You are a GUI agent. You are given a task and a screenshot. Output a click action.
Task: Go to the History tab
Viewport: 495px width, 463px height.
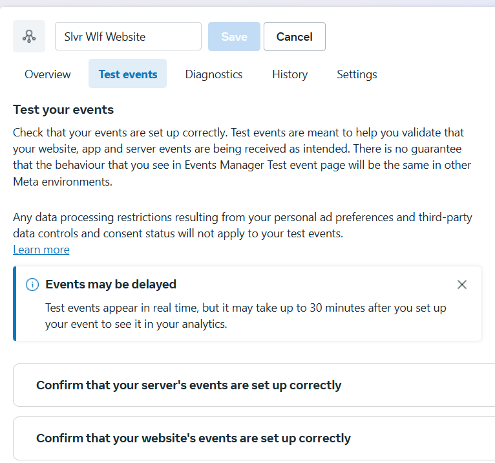pos(290,74)
